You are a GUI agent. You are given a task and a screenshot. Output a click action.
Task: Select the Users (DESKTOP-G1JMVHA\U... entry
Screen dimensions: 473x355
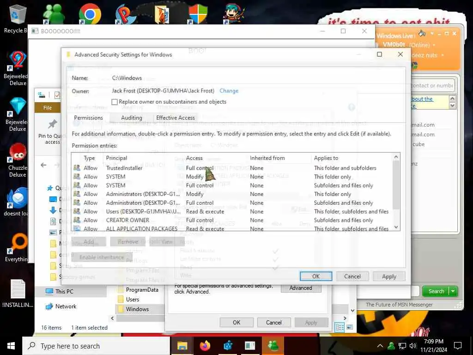(232, 212)
